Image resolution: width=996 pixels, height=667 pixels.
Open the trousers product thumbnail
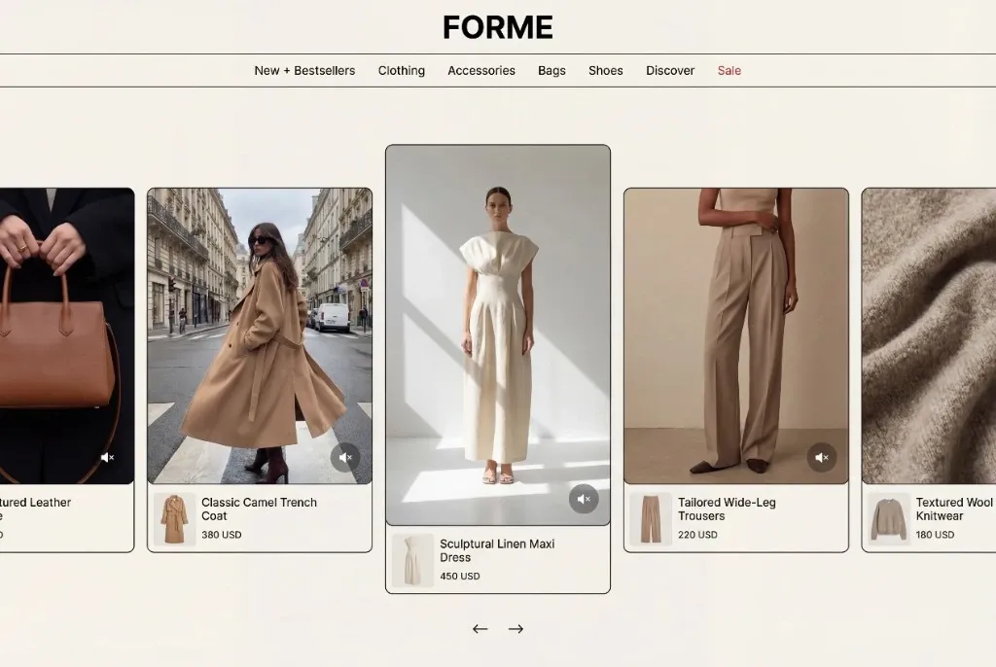click(651, 519)
